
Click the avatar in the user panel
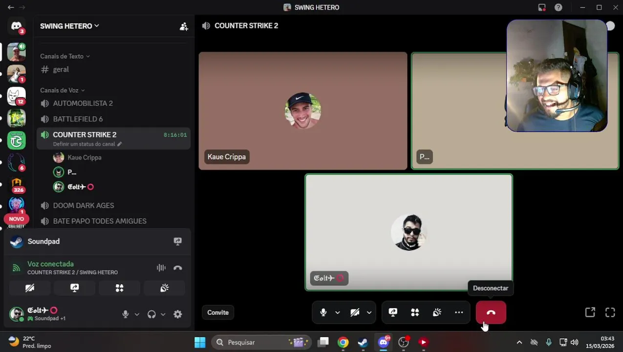tap(17, 314)
